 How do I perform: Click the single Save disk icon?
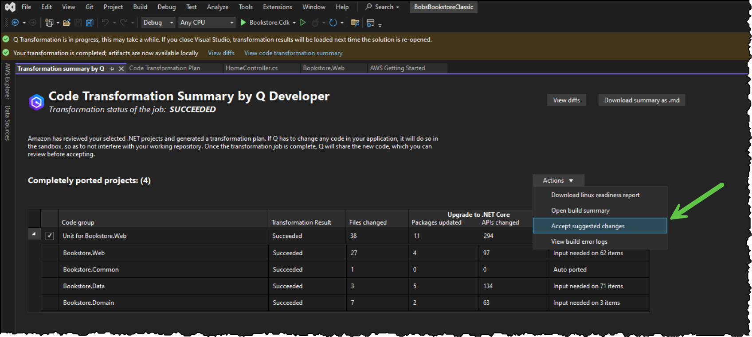click(x=78, y=23)
